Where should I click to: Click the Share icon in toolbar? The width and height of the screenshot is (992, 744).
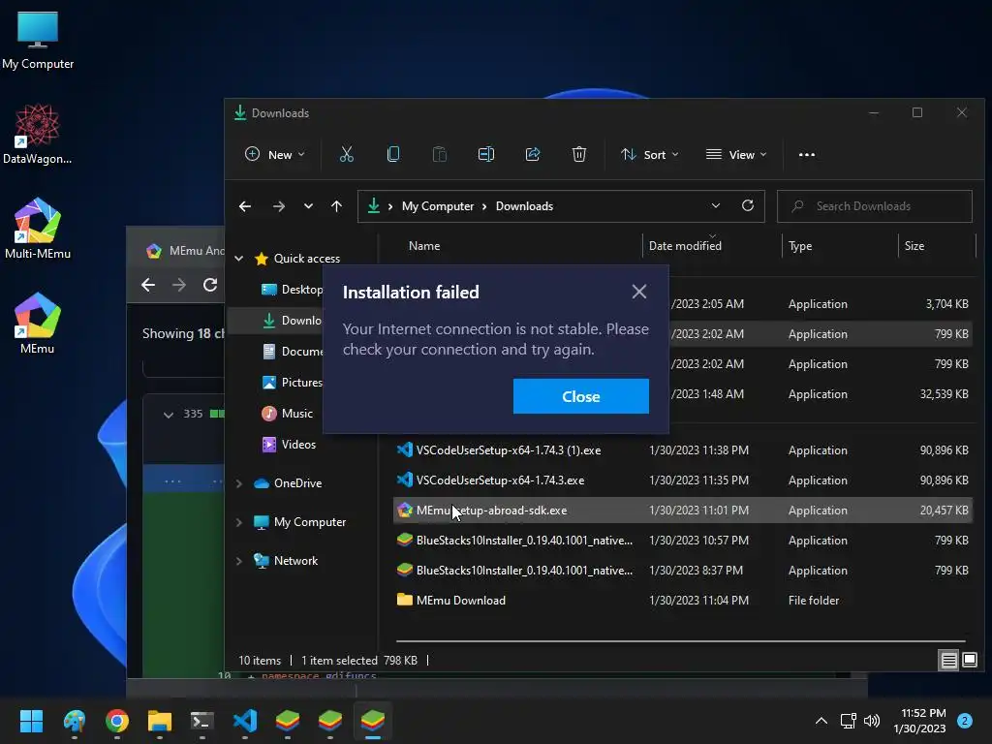point(533,154)
